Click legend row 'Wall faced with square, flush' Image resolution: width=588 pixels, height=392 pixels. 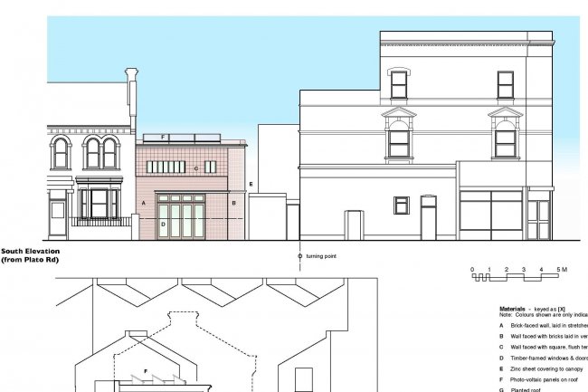click(544, 348)
